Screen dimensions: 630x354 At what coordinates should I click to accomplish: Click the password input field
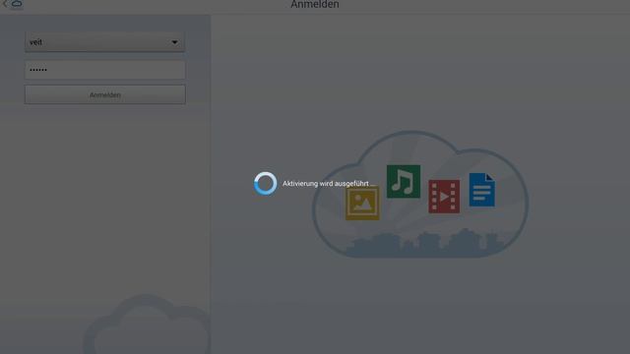[x=105, y=70]
